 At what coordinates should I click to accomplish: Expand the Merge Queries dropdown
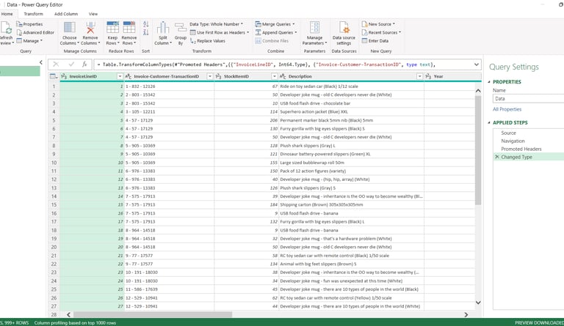pos(295,24)
